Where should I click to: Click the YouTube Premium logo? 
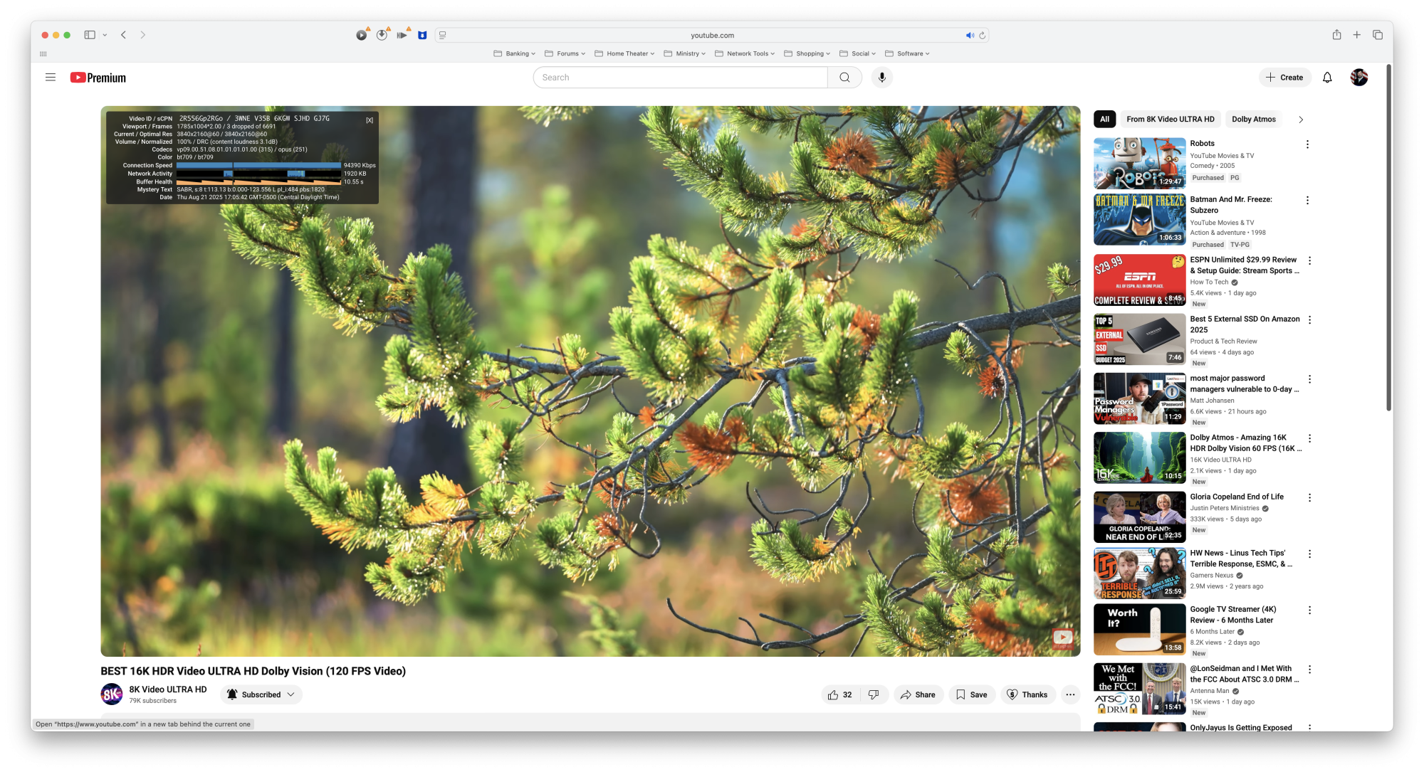[x=98, y=78]
